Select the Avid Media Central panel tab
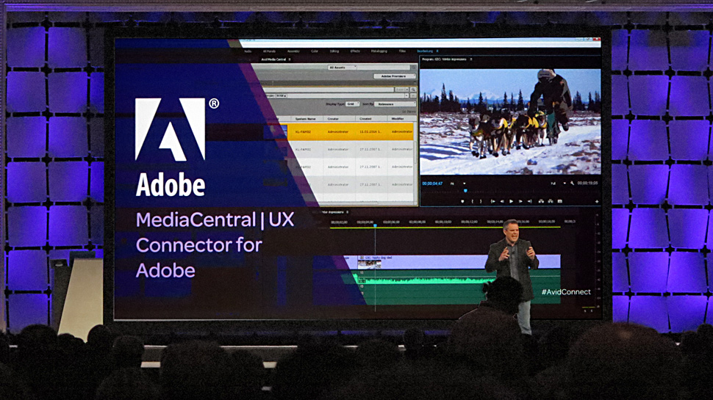Image resolution: width=713 pixels, height=400 pixels. (x=274, y=59)
